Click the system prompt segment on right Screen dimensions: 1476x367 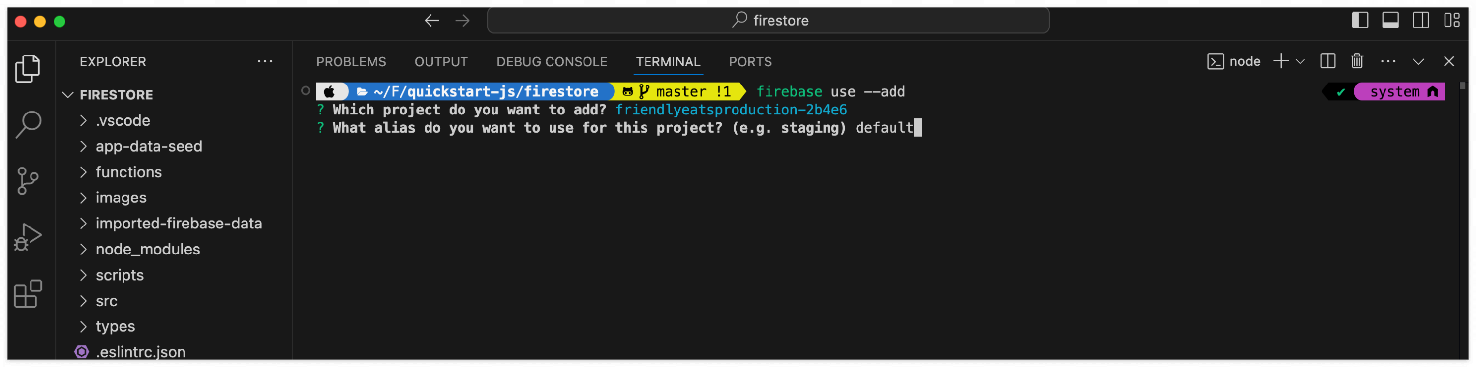coord(1400,91)
